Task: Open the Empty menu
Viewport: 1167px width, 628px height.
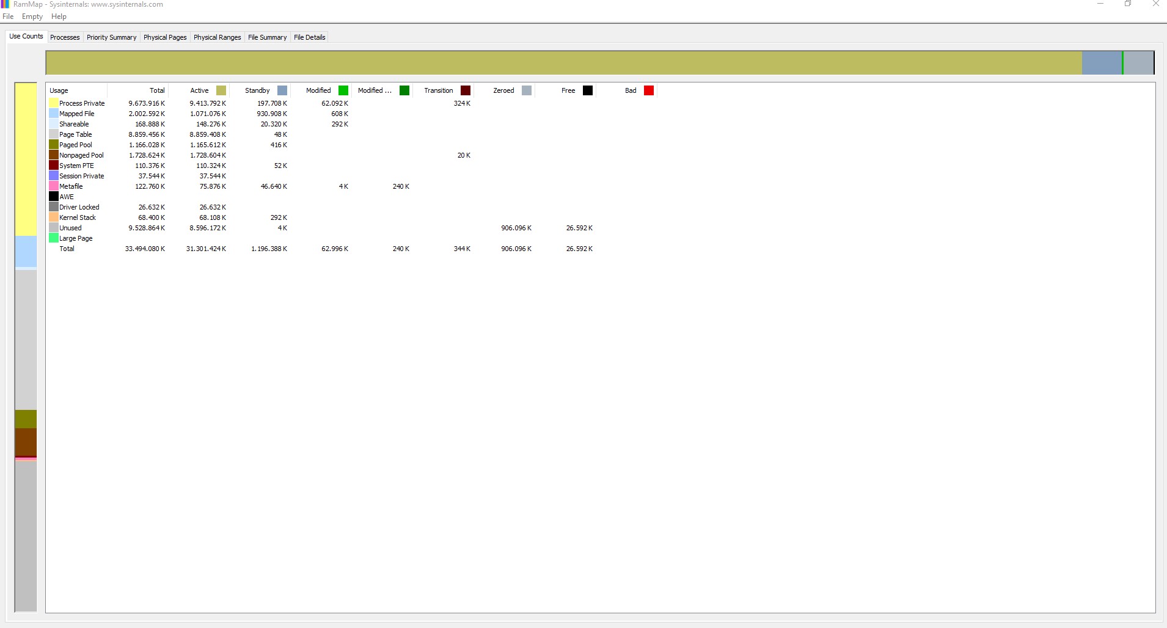Action: point(32,16)
